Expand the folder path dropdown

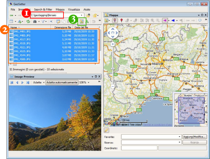pos(81,15)
